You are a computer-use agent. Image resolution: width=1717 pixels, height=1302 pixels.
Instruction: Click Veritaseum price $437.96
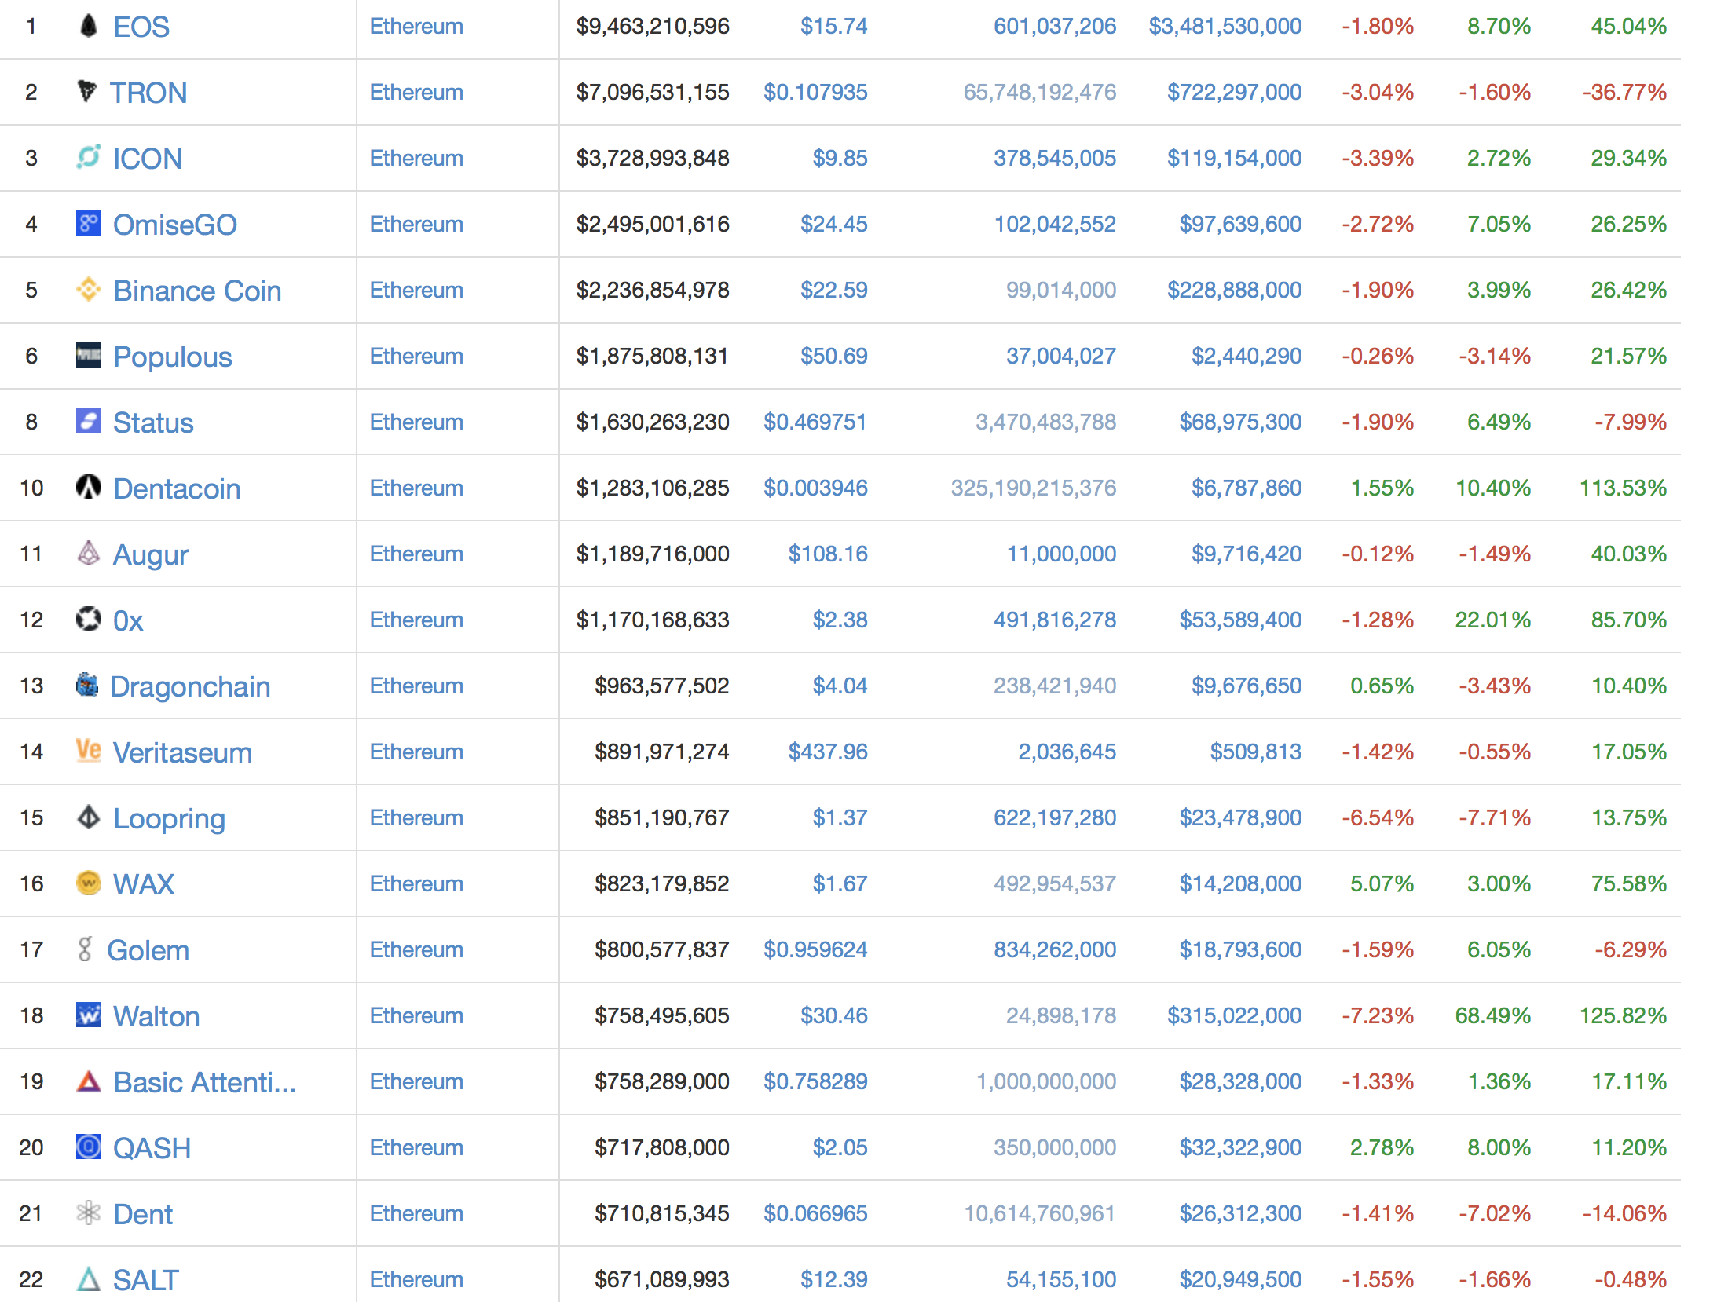(x=828, y=752)
